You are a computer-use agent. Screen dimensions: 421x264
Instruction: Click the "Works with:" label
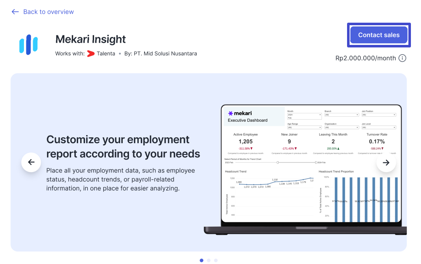click(x=70, y=54)
